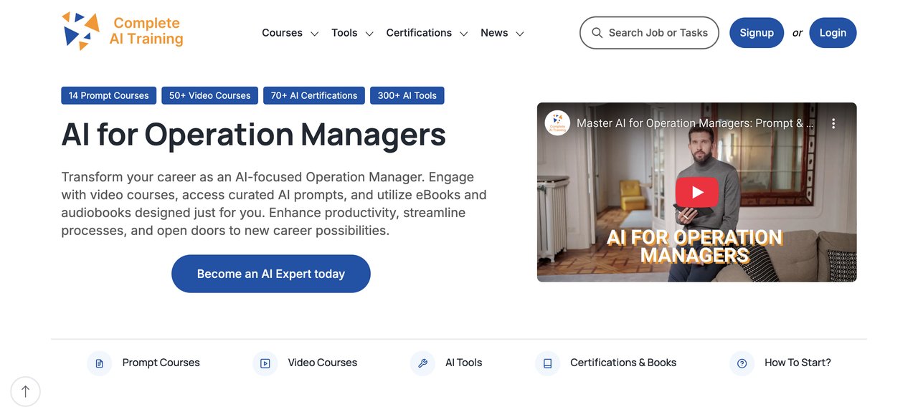Click the AI for Operation Managers heading

(254, 135)
